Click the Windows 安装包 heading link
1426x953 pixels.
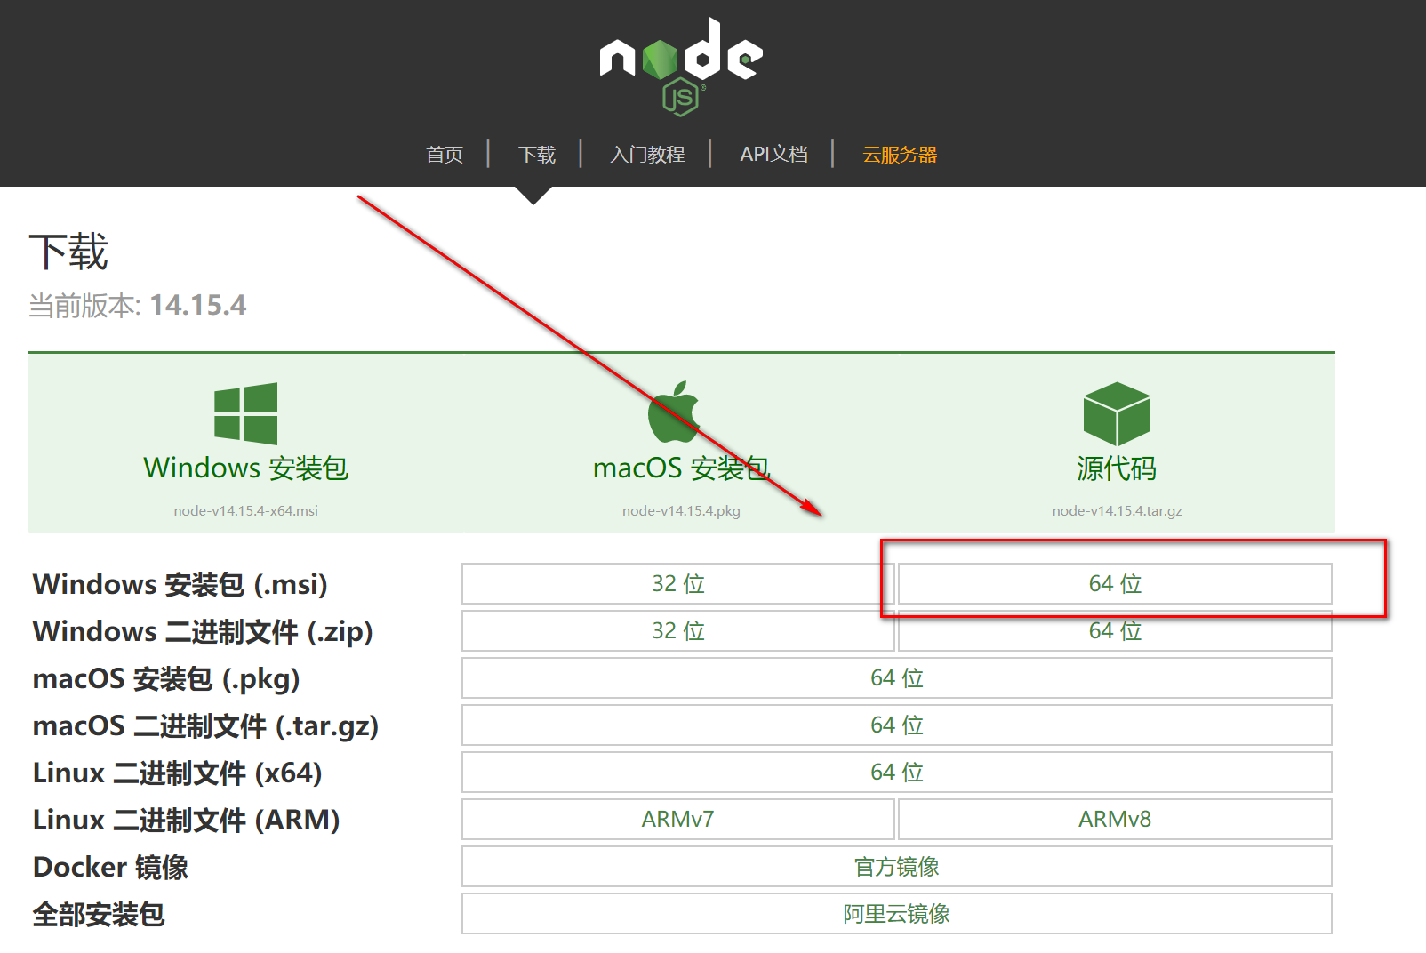(246, 468)
